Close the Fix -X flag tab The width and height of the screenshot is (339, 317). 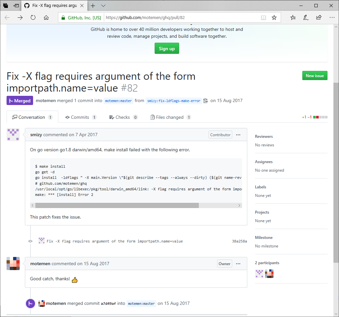(x=82, y=6)
